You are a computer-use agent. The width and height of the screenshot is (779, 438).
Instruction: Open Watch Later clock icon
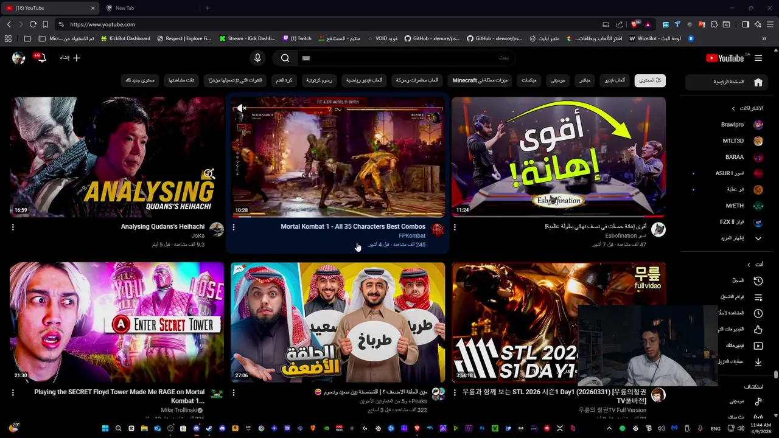[758, 313]
